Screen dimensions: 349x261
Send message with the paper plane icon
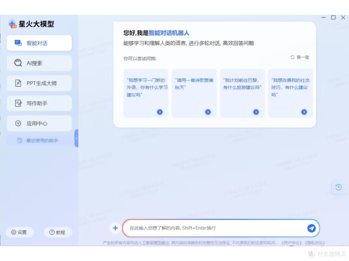(312, 228)
